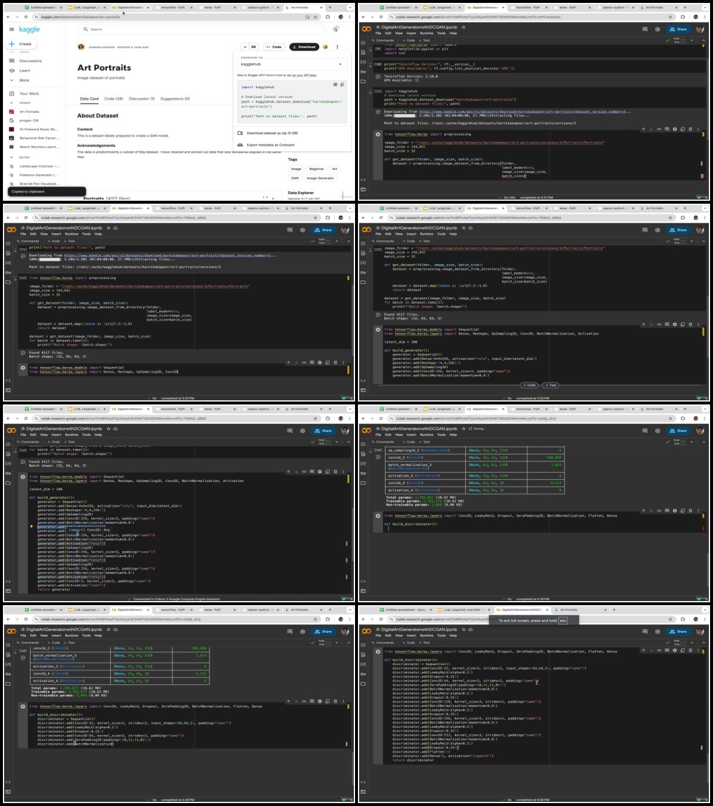Open Learn in Kaggle sidebar
The image size is (713, 806).
tap(25, 70)
